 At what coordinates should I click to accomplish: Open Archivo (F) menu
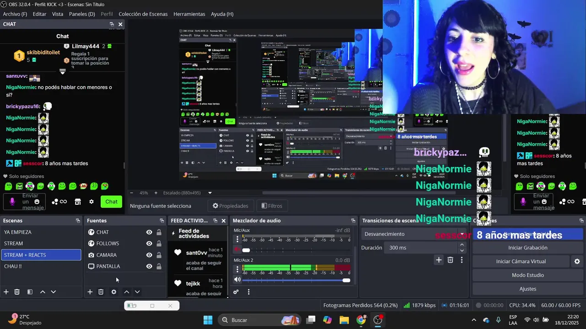pos(15,14)
